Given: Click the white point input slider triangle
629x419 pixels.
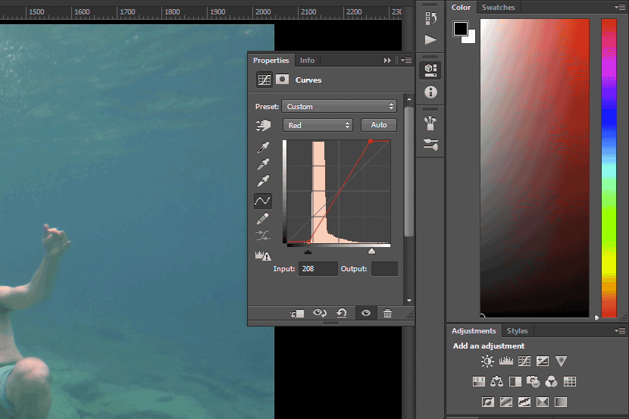Looking at the screenshot, I should click(371, 251).
